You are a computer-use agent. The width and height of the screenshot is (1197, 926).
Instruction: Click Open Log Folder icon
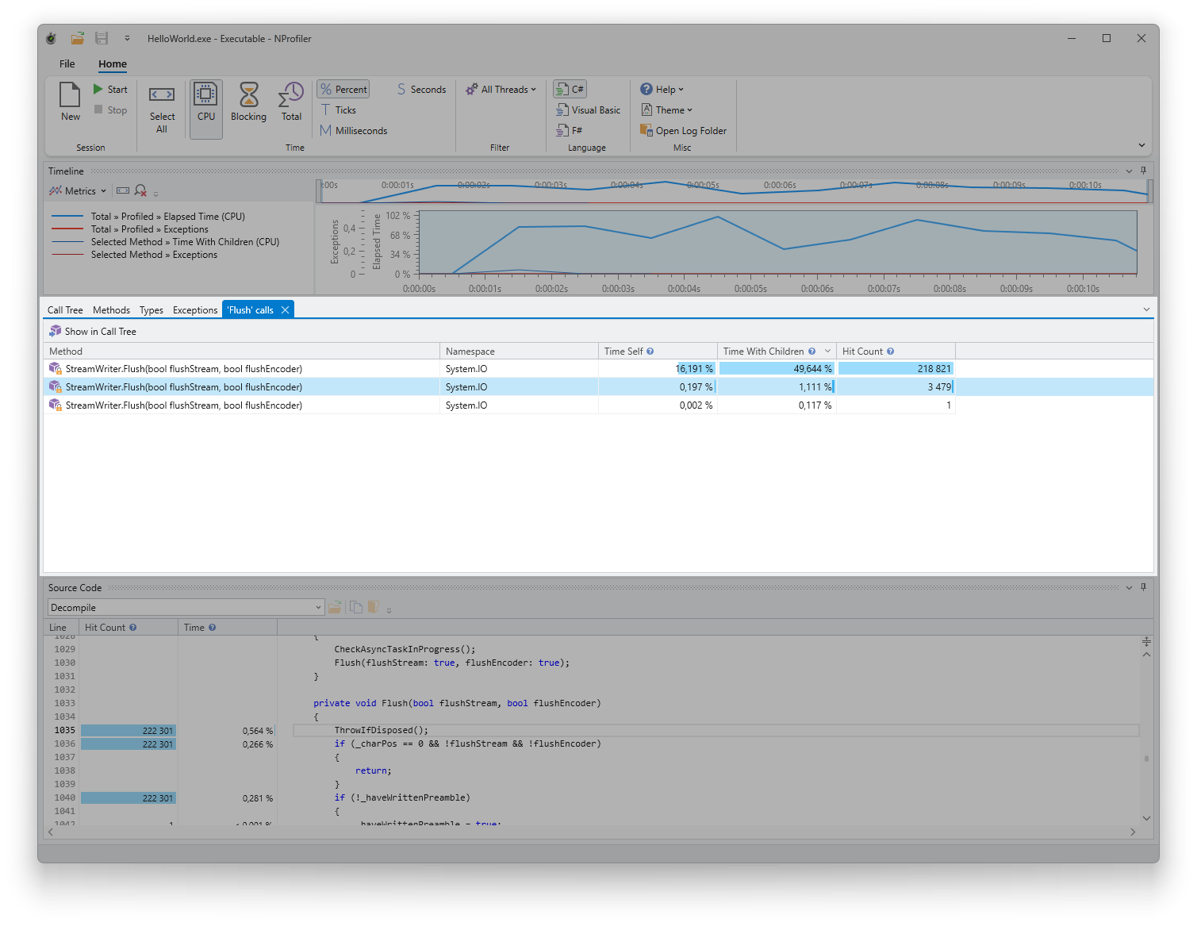(646, 131)
